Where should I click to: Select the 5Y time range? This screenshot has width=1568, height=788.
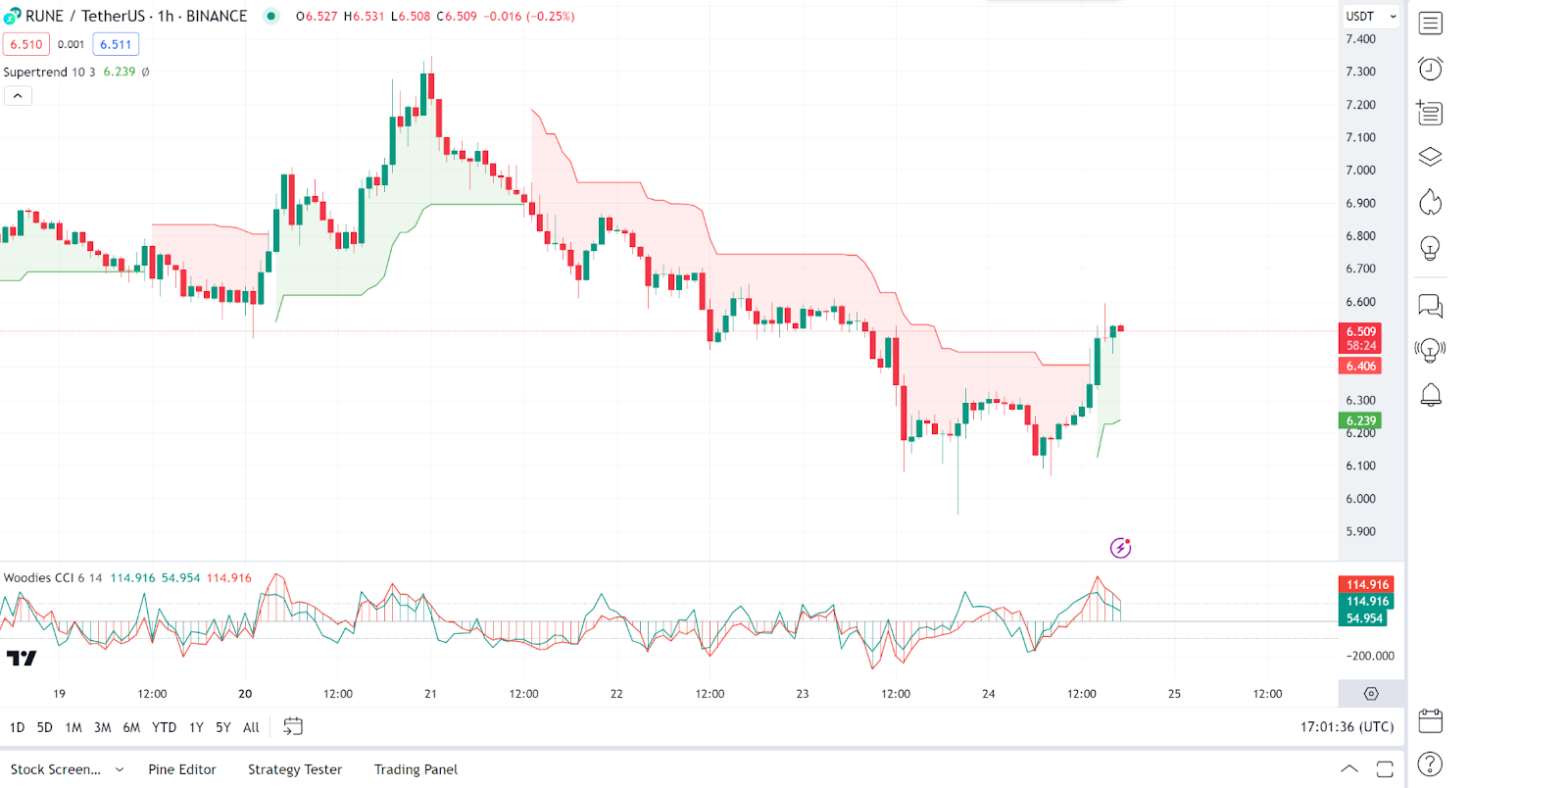pos(223,727)
